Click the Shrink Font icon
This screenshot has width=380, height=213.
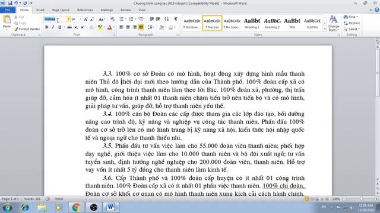(x=92, y=19)
